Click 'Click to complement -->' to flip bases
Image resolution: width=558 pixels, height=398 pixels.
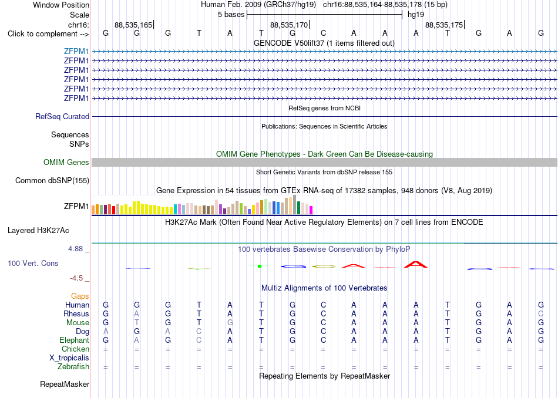coord(48,34)
